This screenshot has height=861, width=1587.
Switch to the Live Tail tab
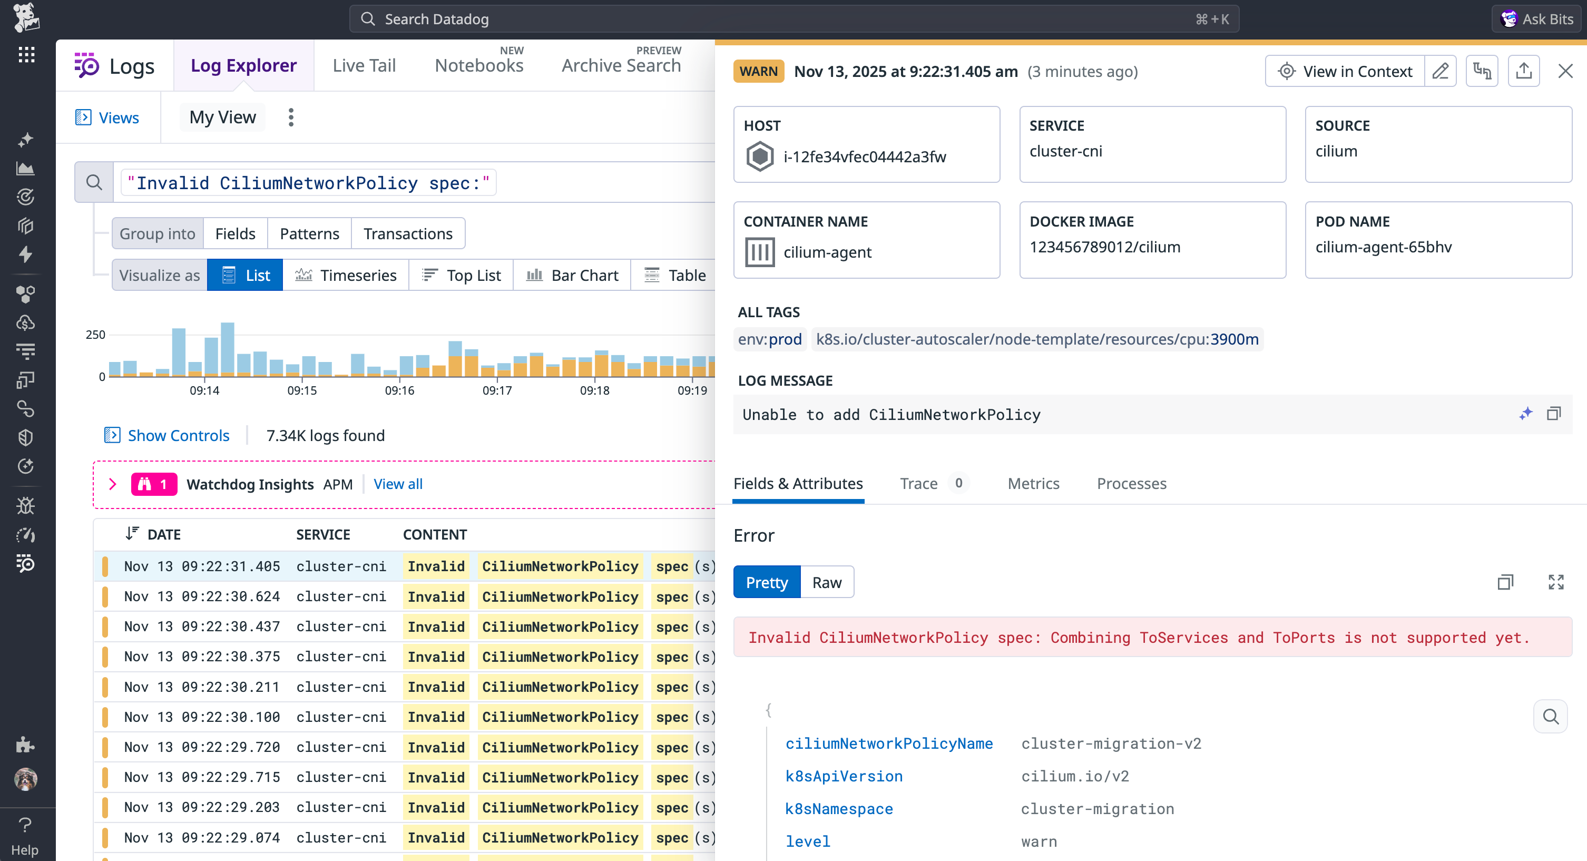coord(364,65)
